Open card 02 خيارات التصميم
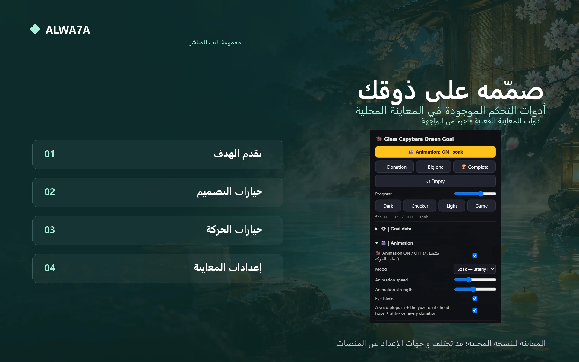Screen dimensions: 579x362 (158, 192)
